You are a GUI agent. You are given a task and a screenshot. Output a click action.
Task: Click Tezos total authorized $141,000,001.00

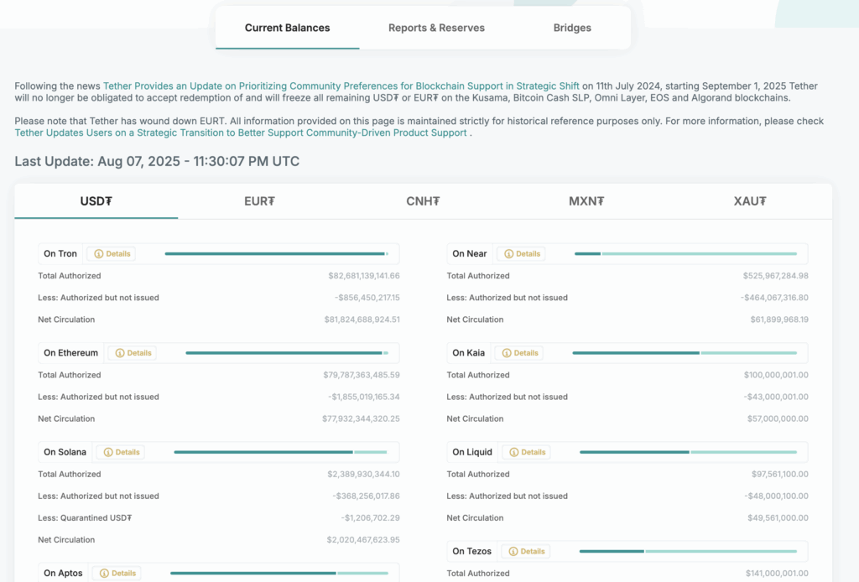(x=777, y=574)
